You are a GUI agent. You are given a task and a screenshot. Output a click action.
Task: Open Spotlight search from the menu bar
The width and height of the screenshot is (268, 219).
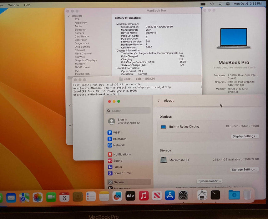coord(220,4)
